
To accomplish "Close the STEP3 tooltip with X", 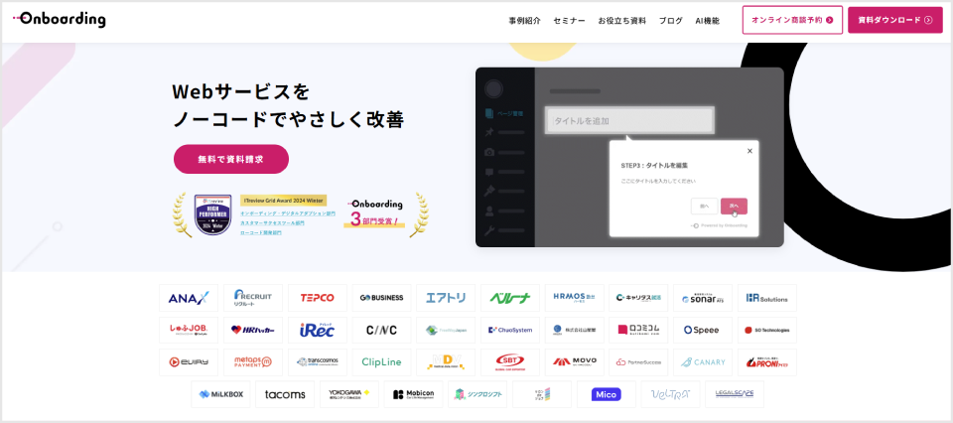I will point(749,151).
